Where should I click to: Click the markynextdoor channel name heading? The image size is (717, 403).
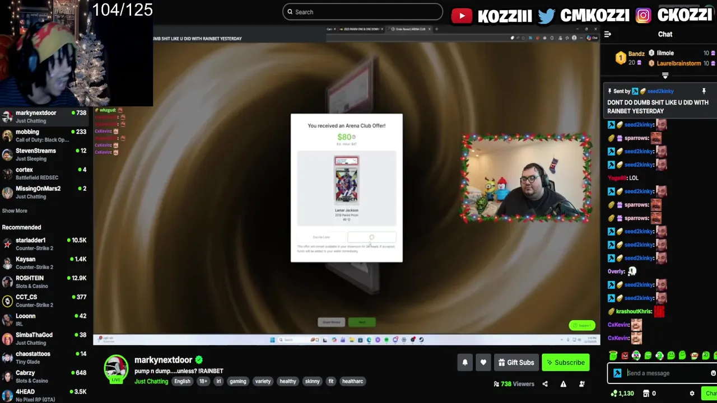[x=164, y=360]
